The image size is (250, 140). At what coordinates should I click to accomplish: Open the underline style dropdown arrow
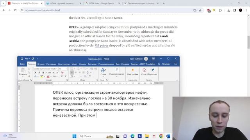(x=46, y=73)
